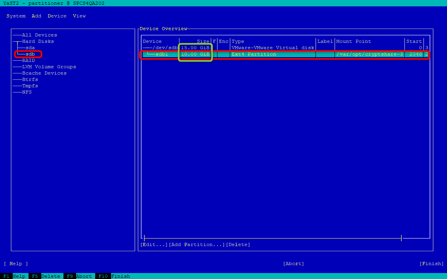
Task: Select the sdb disk entry
Action: 30,54
